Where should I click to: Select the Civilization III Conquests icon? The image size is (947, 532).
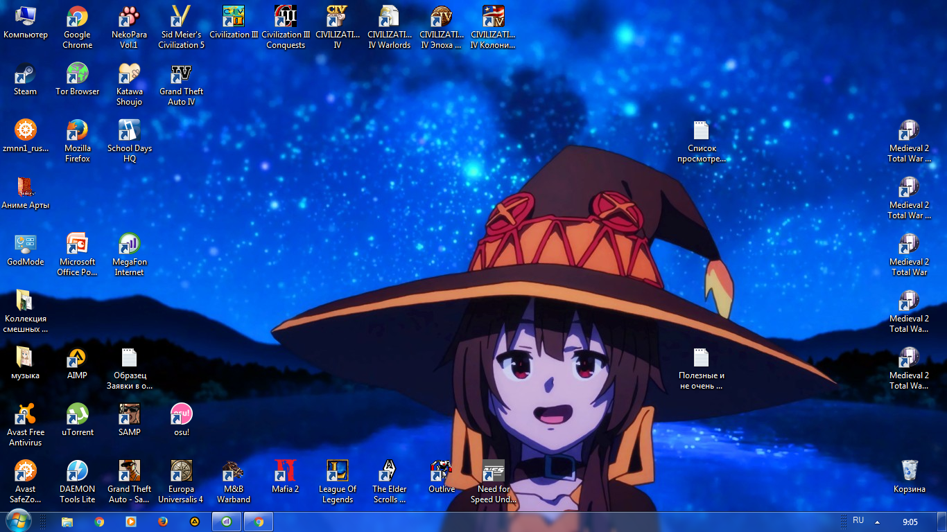(x=286, y=28)
